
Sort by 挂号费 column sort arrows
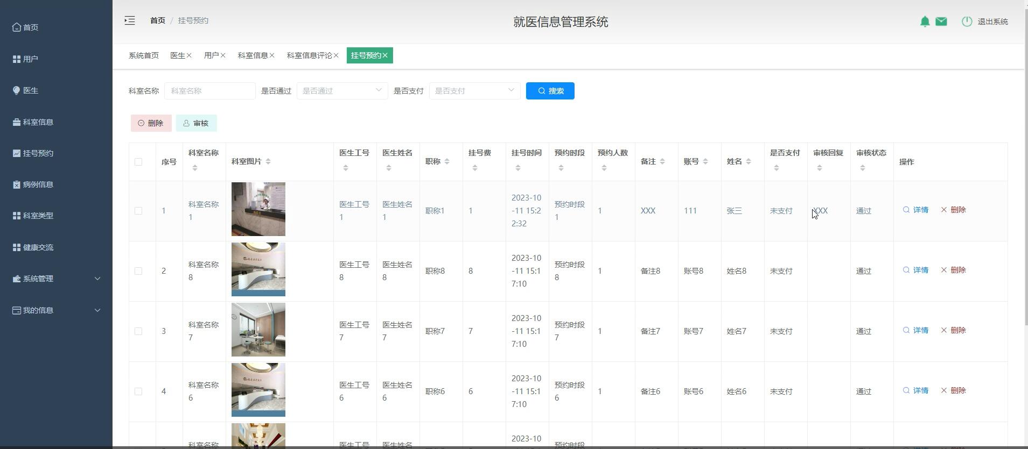click(475, 168)
